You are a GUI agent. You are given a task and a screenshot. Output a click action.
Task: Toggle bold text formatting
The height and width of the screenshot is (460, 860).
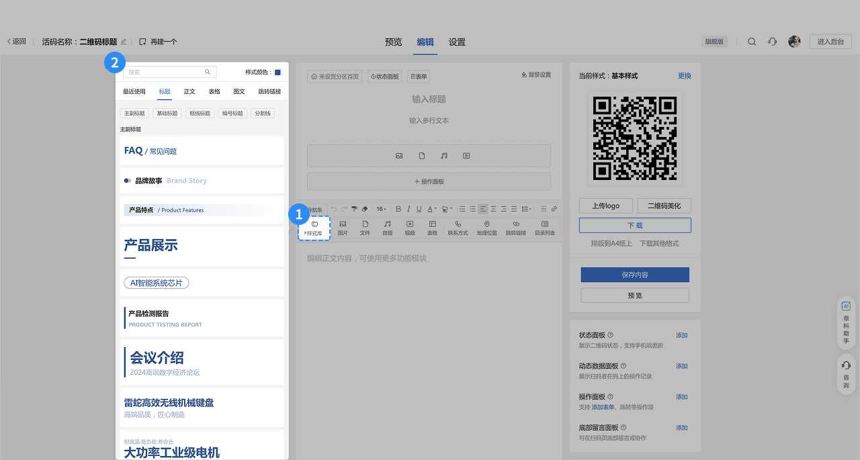[x=398, y=209]
